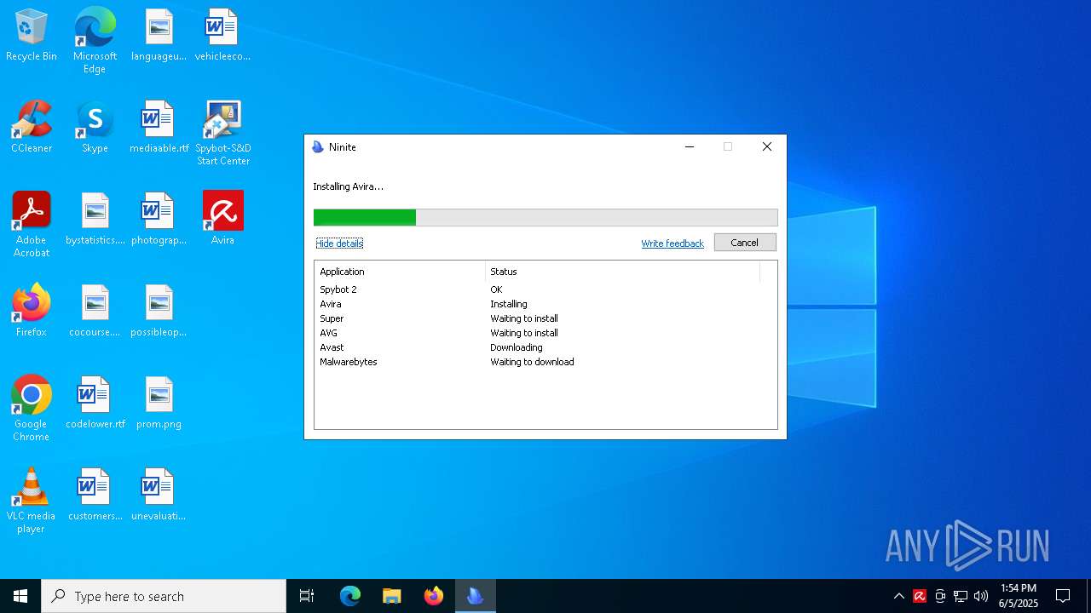Select bystatistics... image file icon
This screenshot has width=1091, height=613.
click(x=95, y=220)
